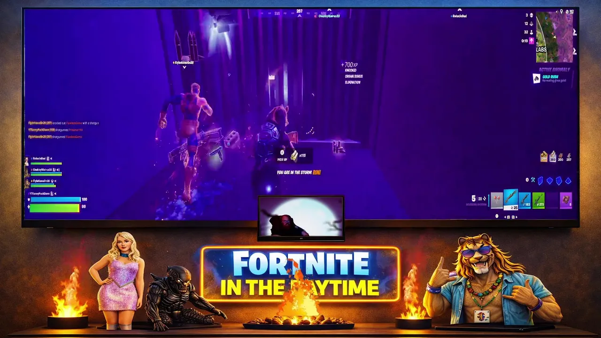601x338 pixels.
Task: Click the eliminations skull icon
Action: (531, 15)
